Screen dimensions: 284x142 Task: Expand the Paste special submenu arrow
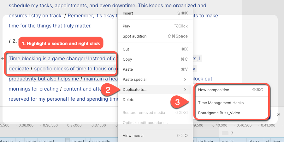185,80
